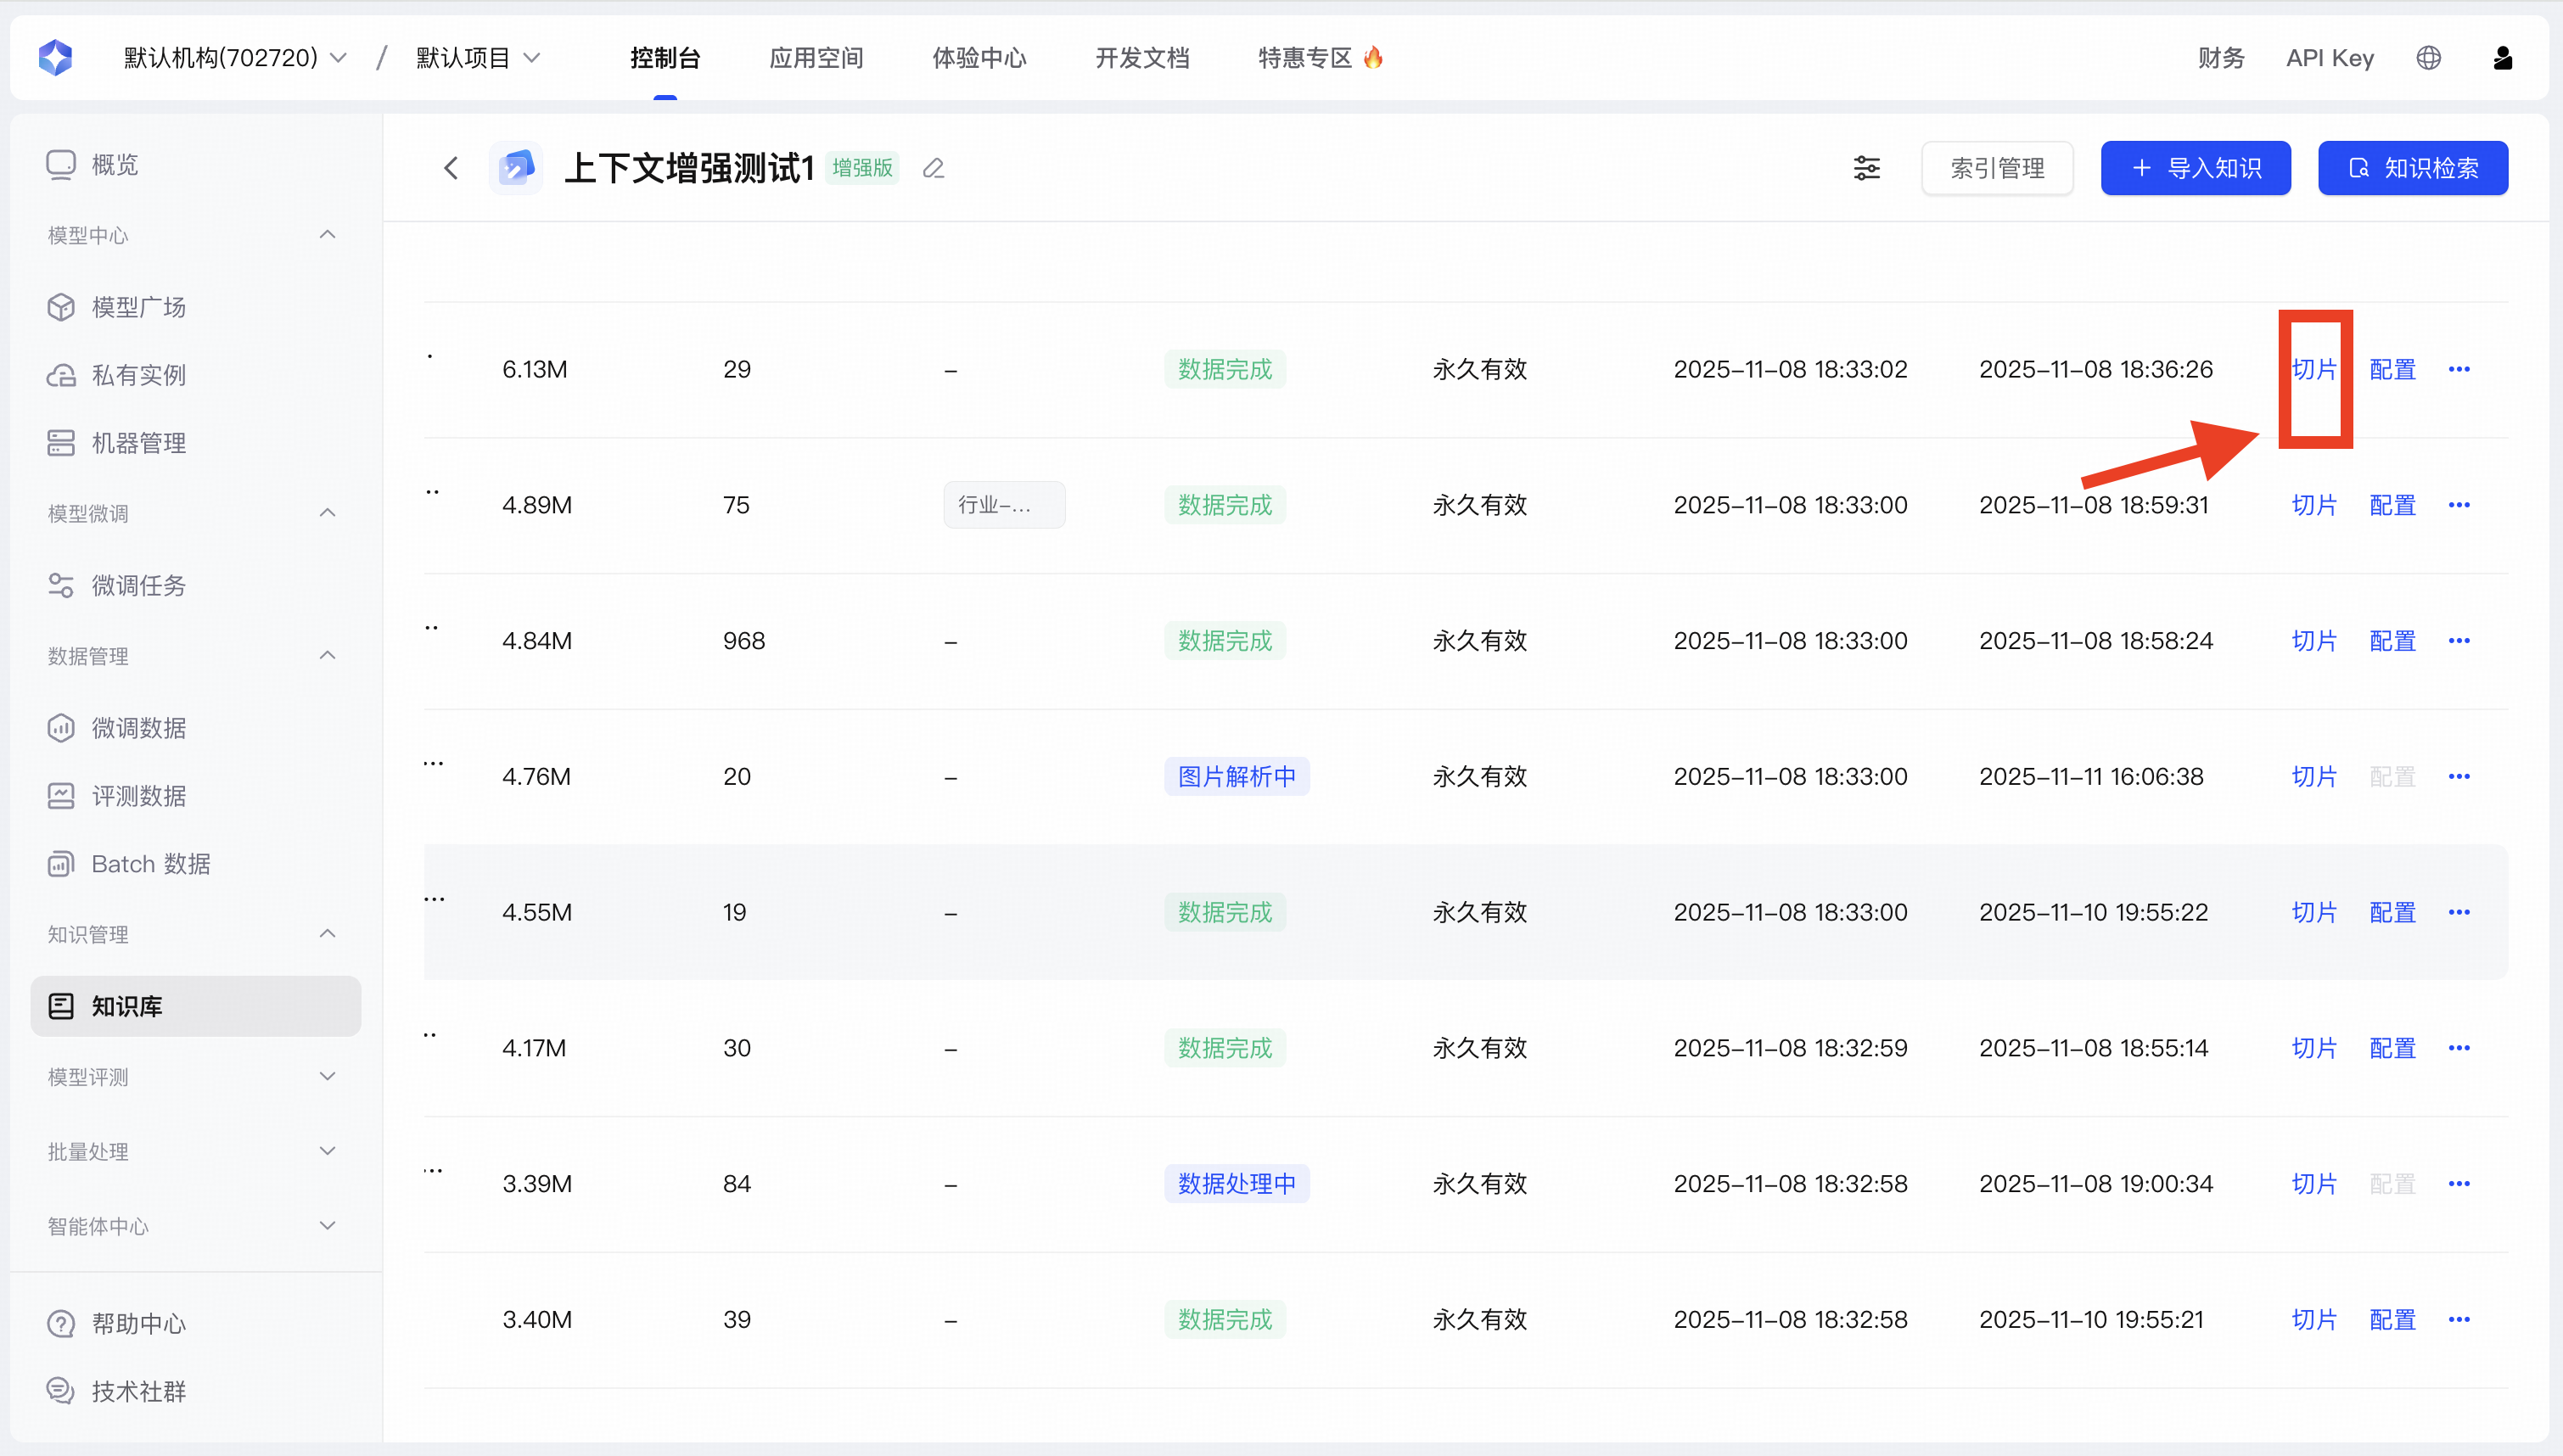Viewport: 2563px width, 1456px height.
Task: Go to the 开发文档 tab
Action: click(1142, 58)
